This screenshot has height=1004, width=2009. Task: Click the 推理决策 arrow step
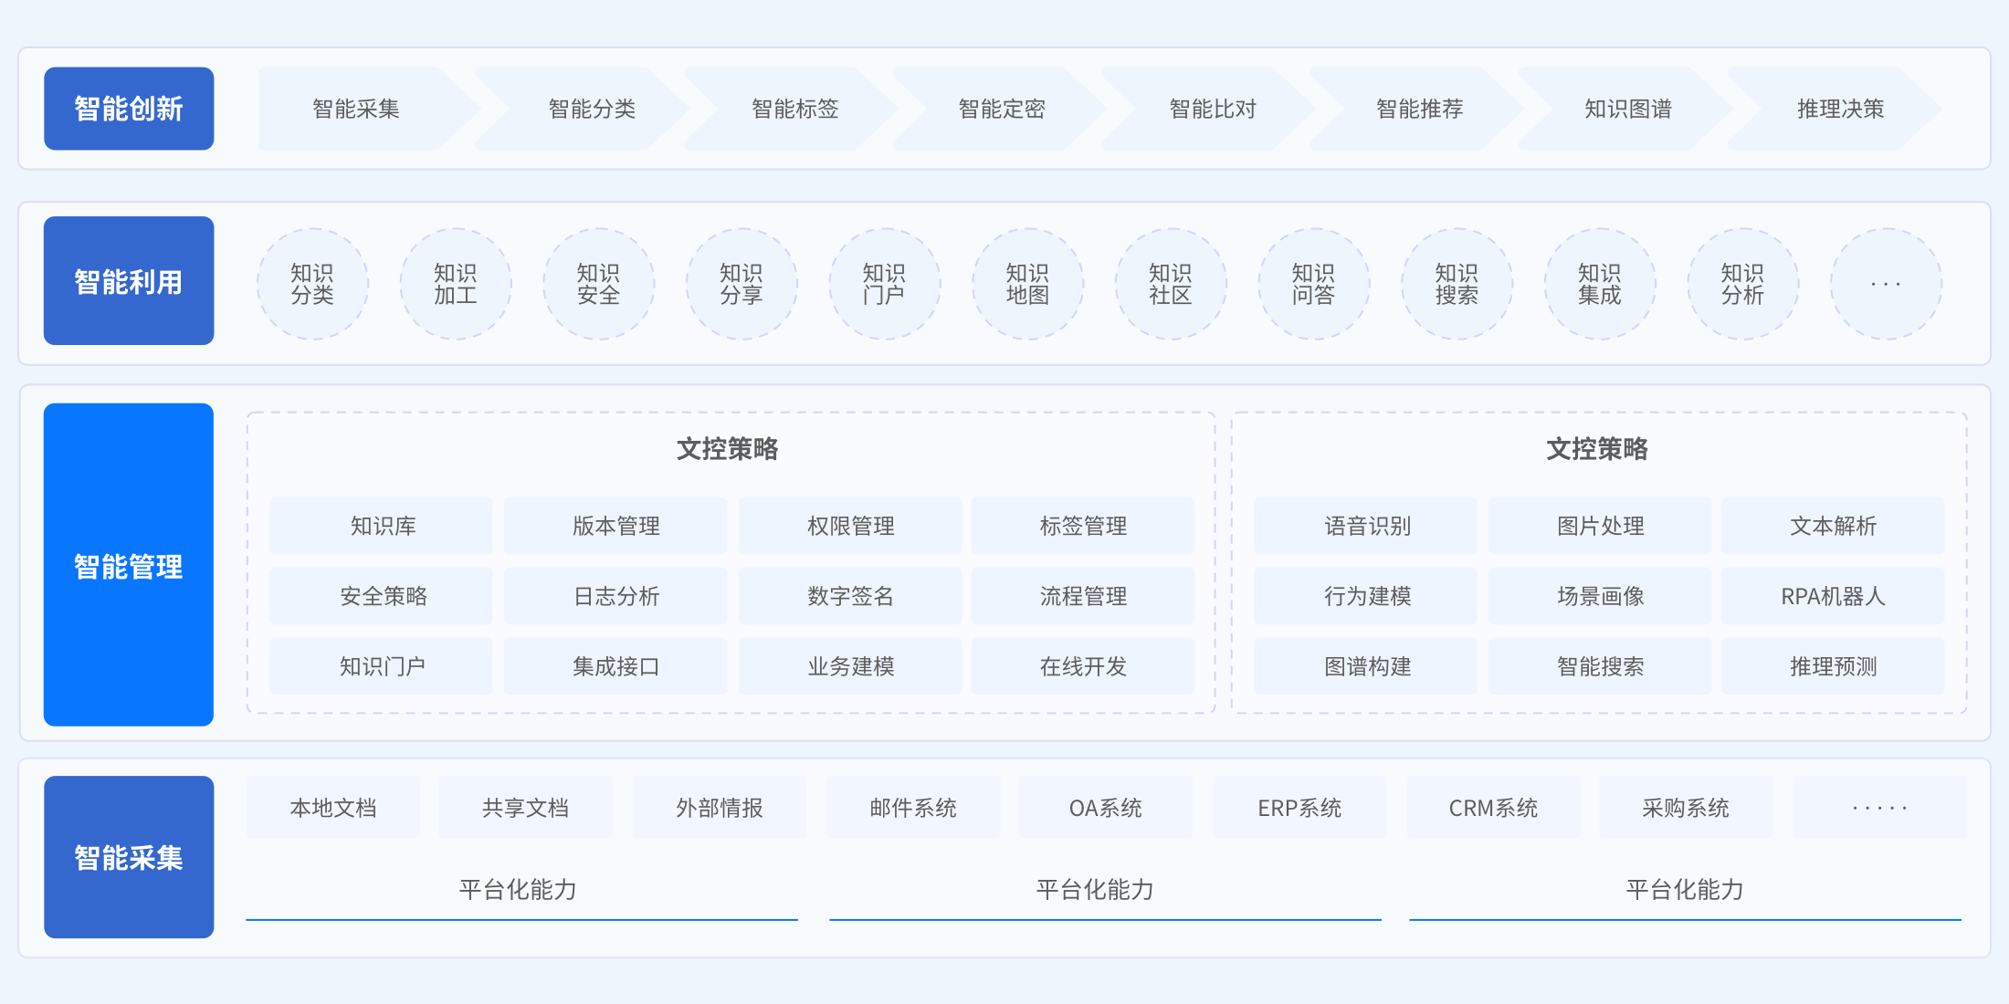coord(1839,109)
